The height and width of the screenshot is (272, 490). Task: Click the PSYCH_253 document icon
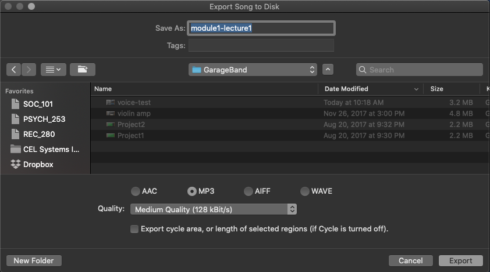(15, 119)
